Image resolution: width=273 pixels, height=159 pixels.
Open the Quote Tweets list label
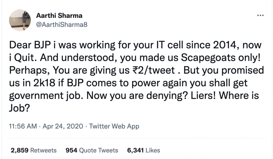[99, 150]
